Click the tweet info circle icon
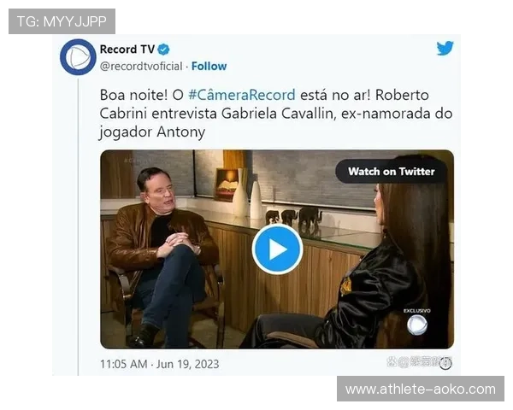 pos(445,363)
